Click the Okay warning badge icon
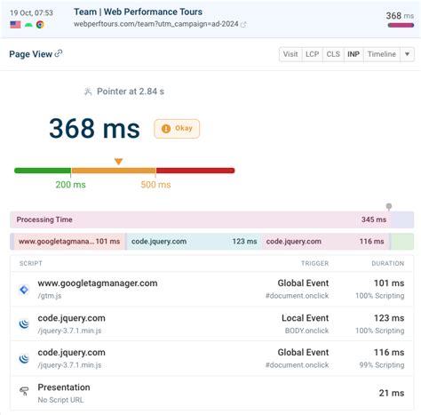 coord(166,129)
